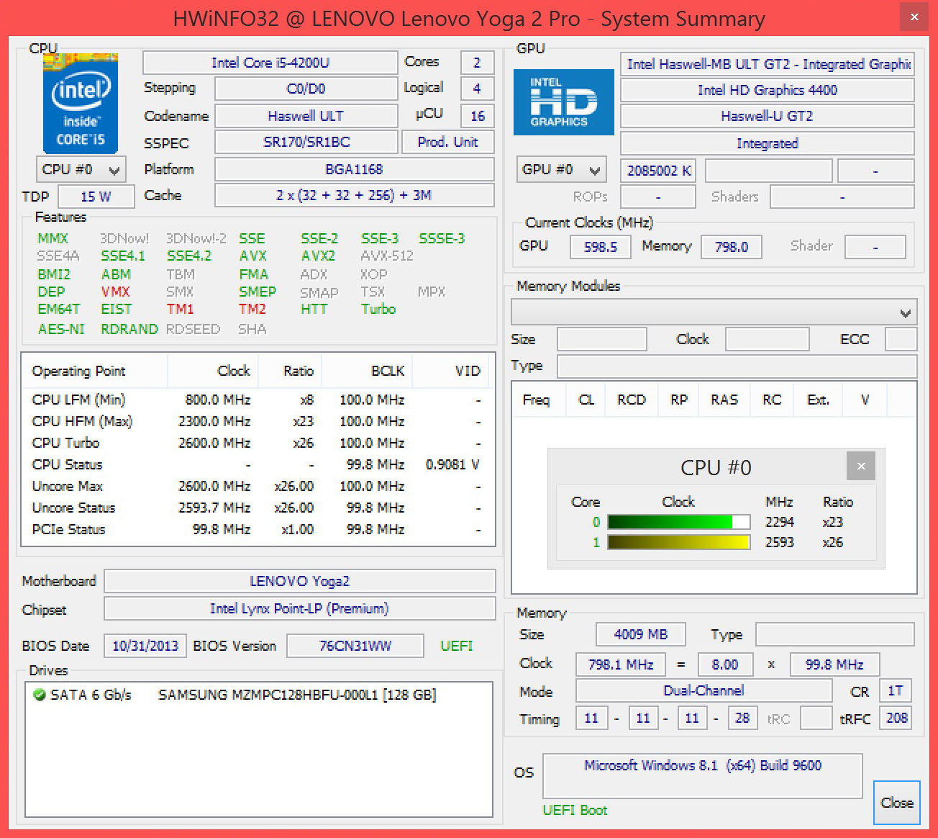Click the BIOS Date field 10/31/2013
The width and height of the screenshot is (938, 838).
point(145,646)
